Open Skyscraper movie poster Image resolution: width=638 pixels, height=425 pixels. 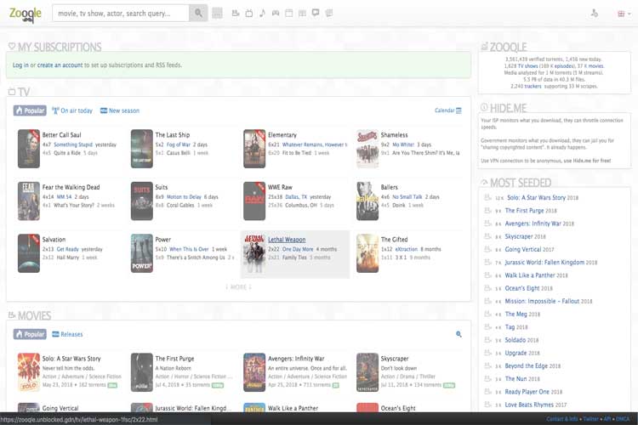coord(367,372)
